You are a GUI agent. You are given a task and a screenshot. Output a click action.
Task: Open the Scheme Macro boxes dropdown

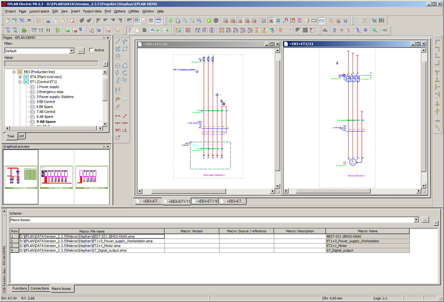(416, 220)
